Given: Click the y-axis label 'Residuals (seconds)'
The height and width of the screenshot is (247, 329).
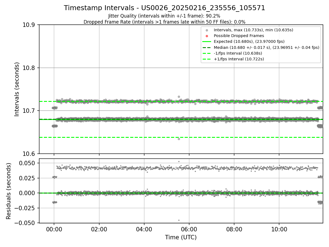Looking at the screenshot, I should click(9, 191).
